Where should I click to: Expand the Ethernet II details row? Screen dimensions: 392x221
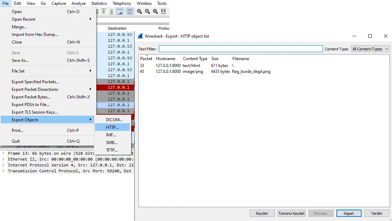3,159
